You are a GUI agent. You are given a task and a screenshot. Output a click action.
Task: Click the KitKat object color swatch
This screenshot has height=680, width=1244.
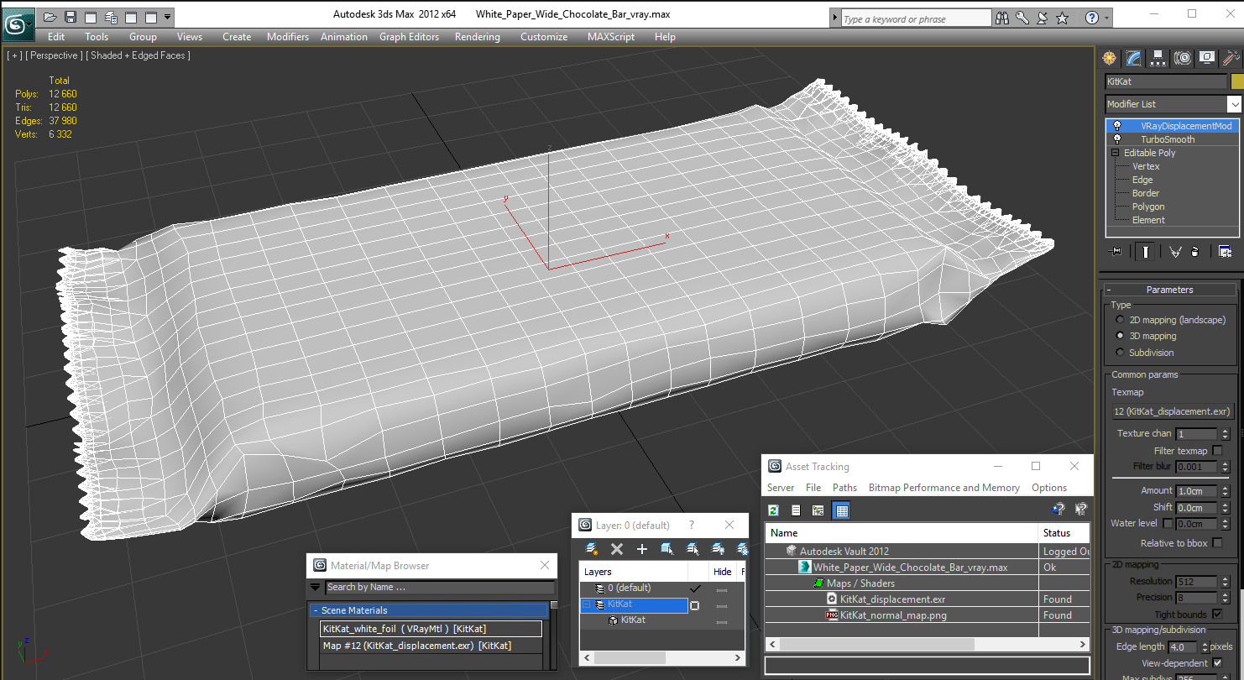(x=1236, y=81)
